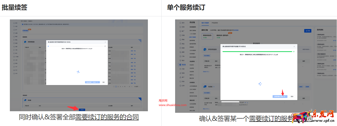
Task: Open the 2023协议 tab under 快速配
Action: click(207, 93)
